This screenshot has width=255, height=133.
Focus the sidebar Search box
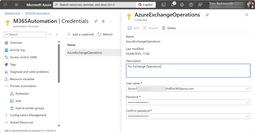point(25,34)
